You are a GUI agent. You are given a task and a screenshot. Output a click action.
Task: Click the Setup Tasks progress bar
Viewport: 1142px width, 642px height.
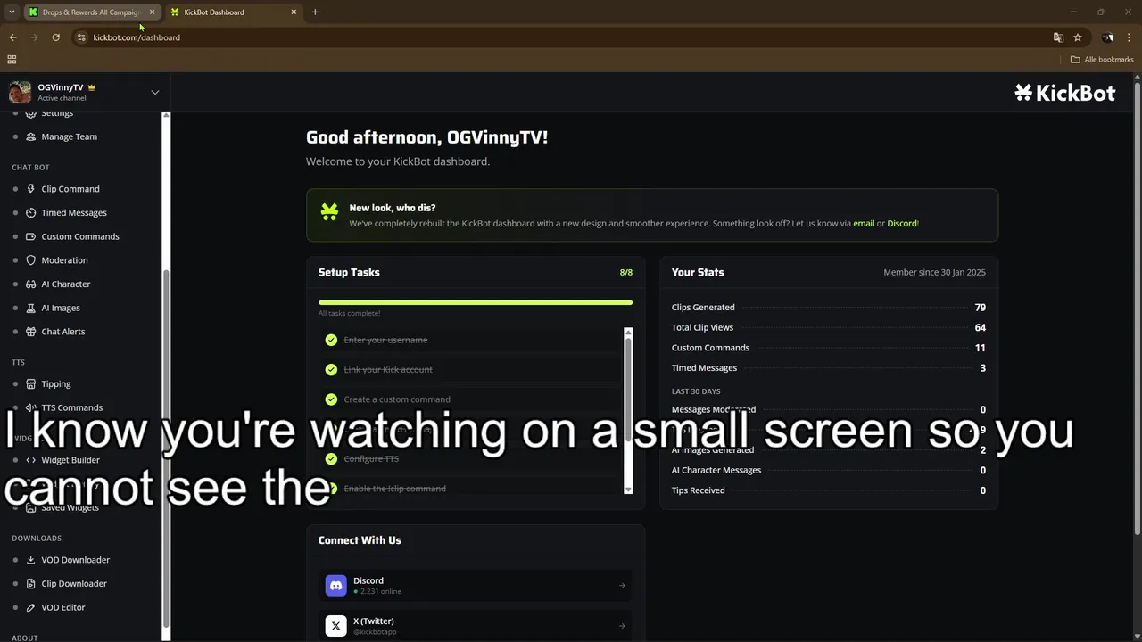(476, 302)
